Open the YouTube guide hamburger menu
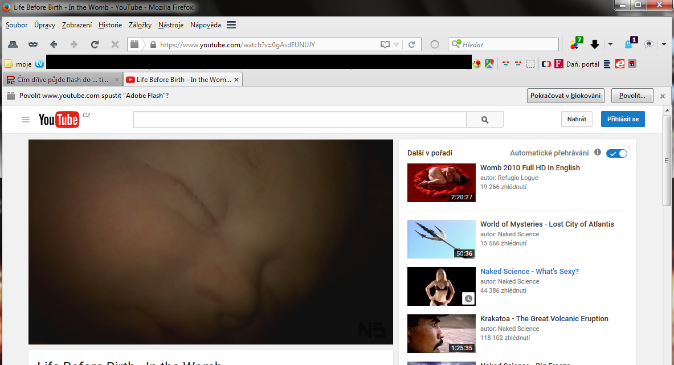Screen dimensions: 674x365 (26, 120)
